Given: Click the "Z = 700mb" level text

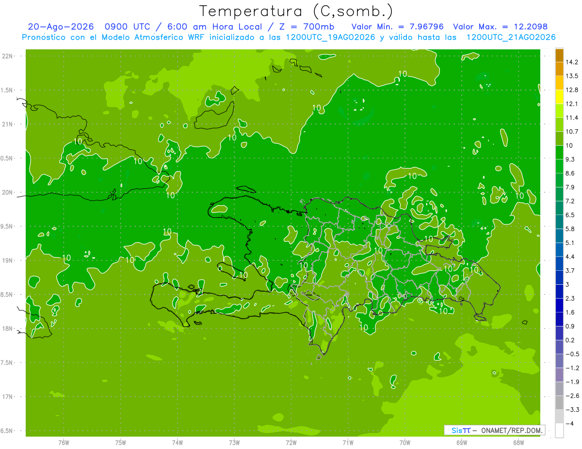Looking at the screenshot, I should click(307, 27).
